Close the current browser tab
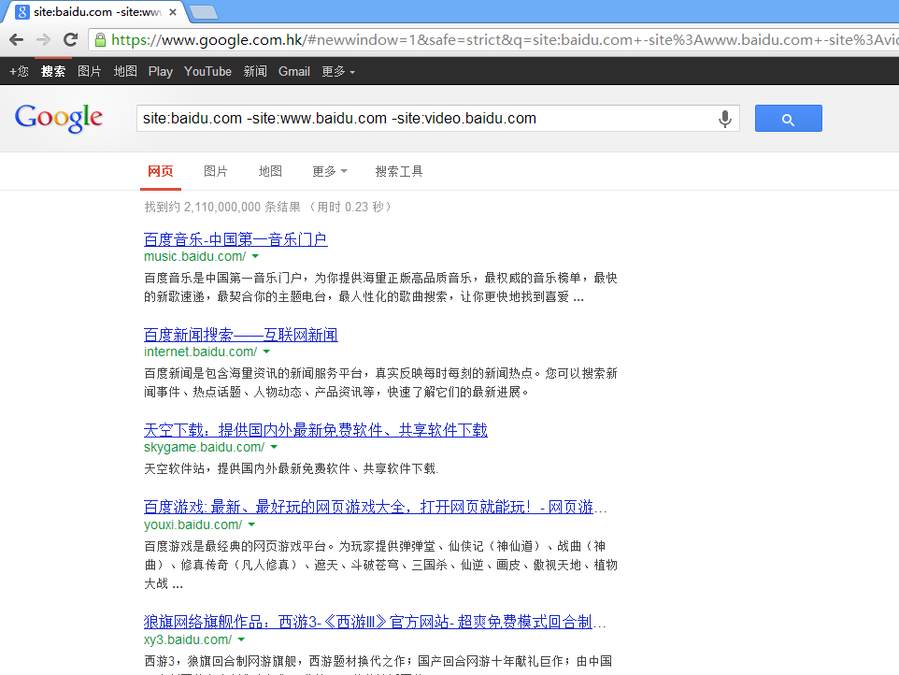This screenshot has height=675, width=899. (173, 12)
